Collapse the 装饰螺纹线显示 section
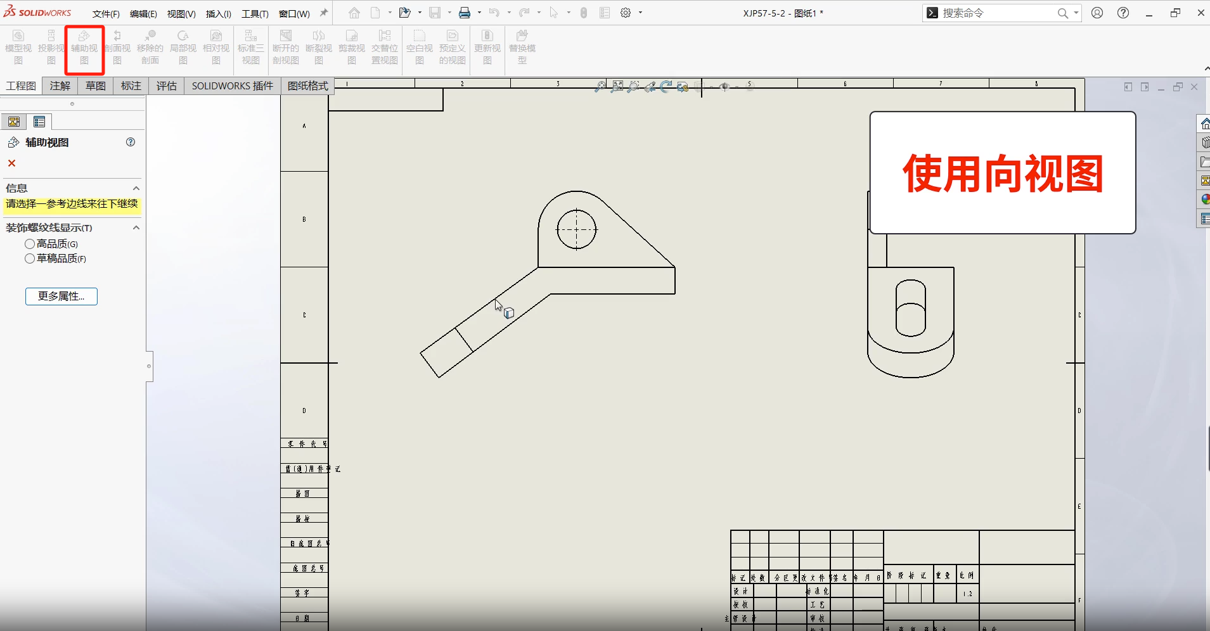The width and height of the screenshot is (1210, 631). [136, 227]
